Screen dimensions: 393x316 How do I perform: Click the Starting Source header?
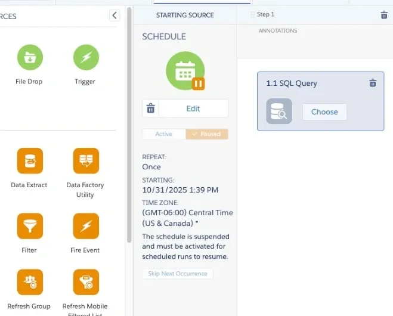[x=185, y=16]
